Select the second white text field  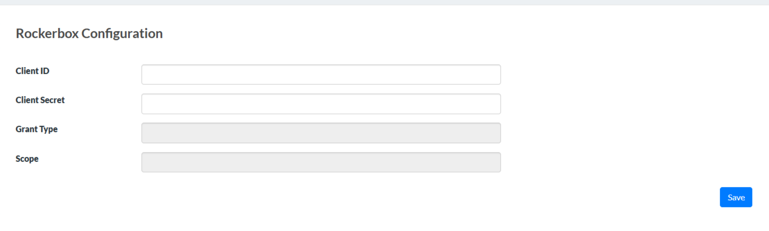tap(321, 104)
